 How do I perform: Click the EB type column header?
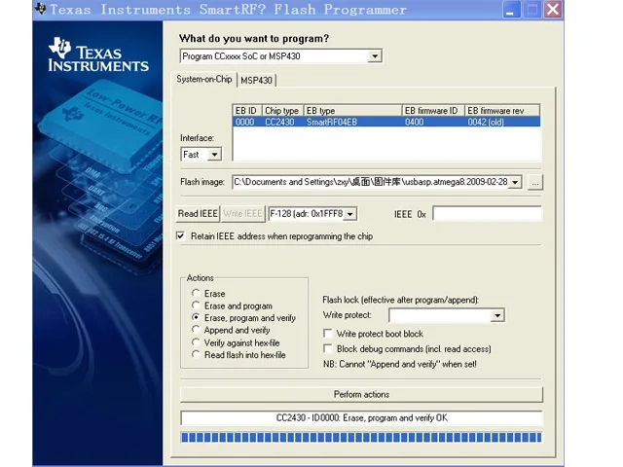point(352,111)
